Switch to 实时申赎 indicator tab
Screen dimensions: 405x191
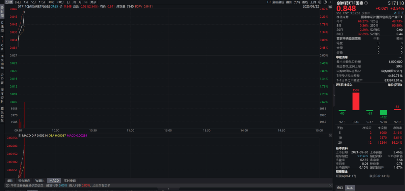click(70, 181)
